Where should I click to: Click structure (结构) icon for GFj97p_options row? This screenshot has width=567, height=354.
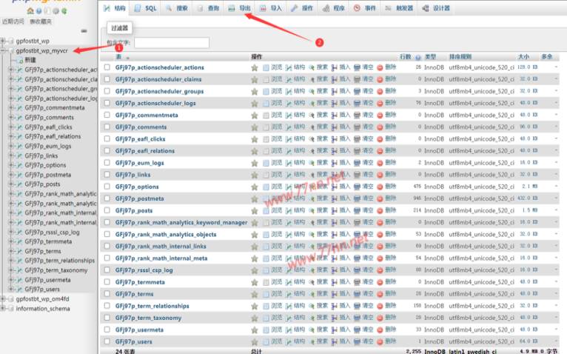pos(289,187)
